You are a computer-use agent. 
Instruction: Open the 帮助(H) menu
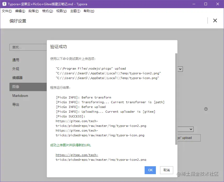89,11
